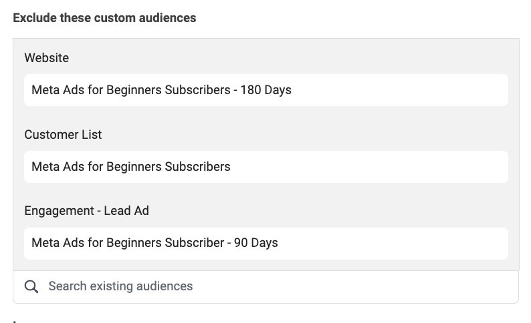Click empty space right of the Customer List audience name
The width and height of the screenshot is (531, 323).
[369, 167]
